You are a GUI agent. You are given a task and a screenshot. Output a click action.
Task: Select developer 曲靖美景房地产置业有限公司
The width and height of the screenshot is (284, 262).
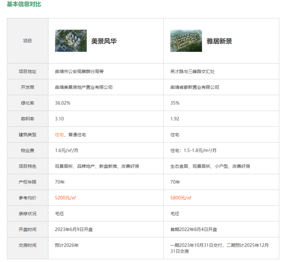pyautogui.click(x=84, y=87)
